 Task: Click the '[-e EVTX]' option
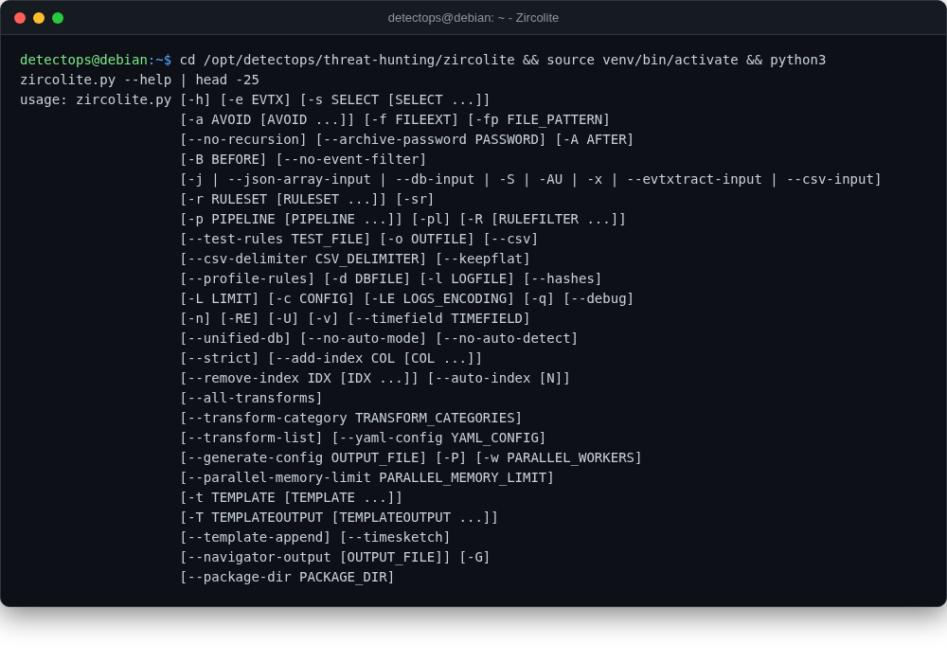pos(256,99)
